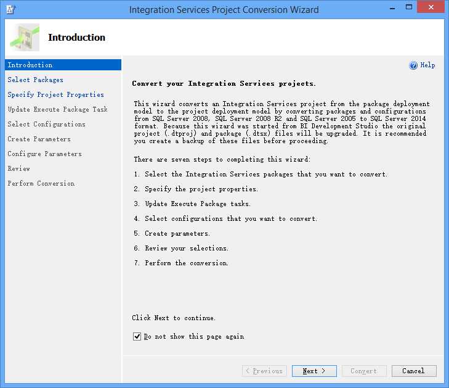
Task: Toggle 'Do not show this page again'
Action: tap(137, 337)
